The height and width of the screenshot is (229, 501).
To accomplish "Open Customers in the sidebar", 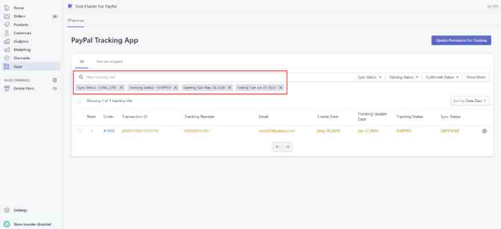I will (22, 33).
